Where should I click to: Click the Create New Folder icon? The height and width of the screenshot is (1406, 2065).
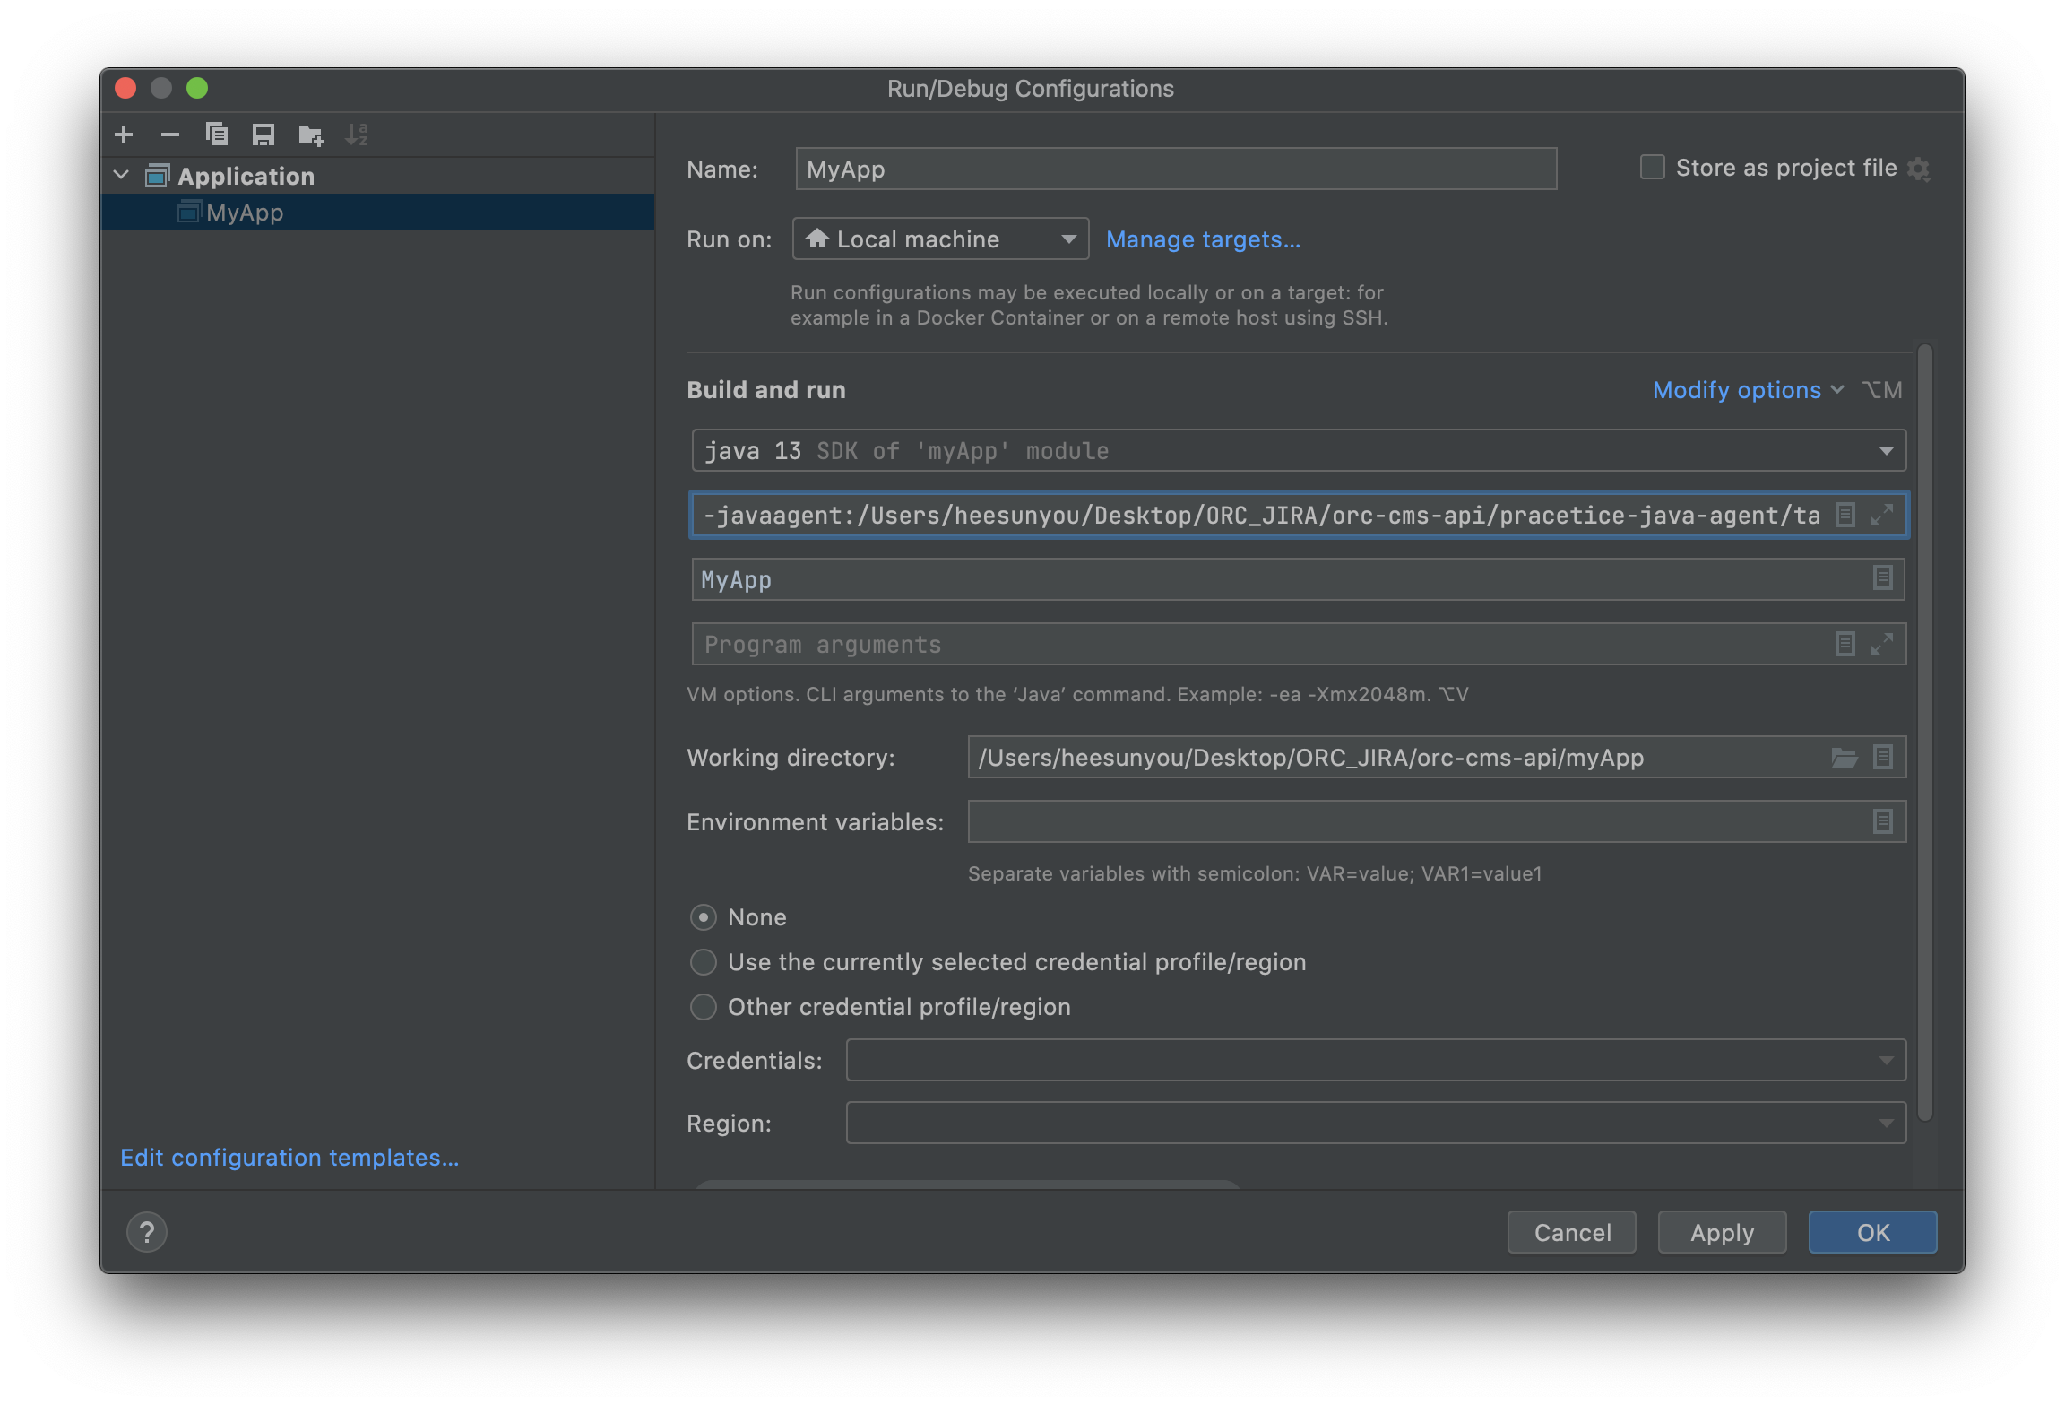tap(311, 135)
